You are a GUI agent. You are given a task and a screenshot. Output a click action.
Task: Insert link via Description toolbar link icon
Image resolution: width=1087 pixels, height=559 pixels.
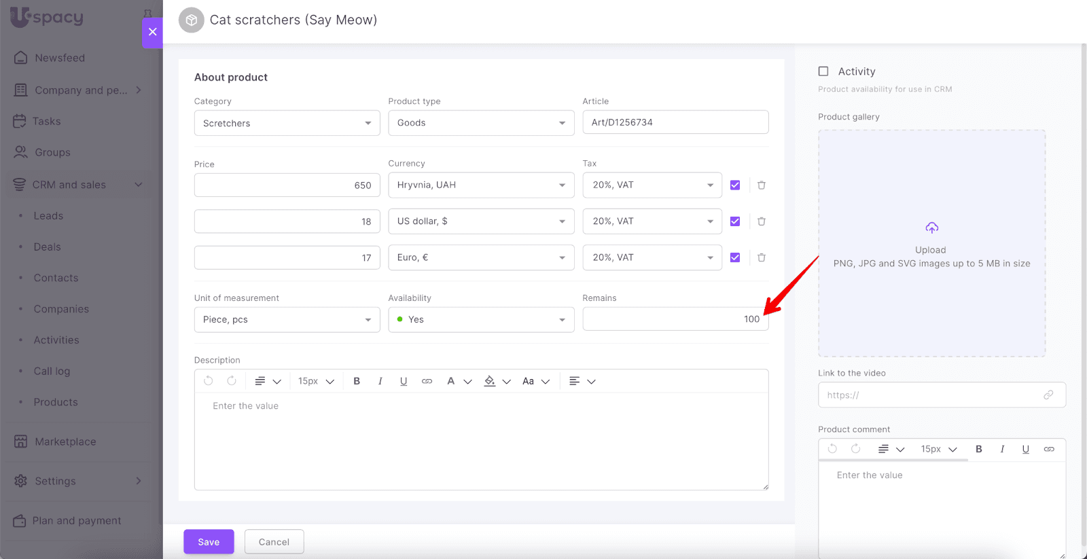point(427,381)
